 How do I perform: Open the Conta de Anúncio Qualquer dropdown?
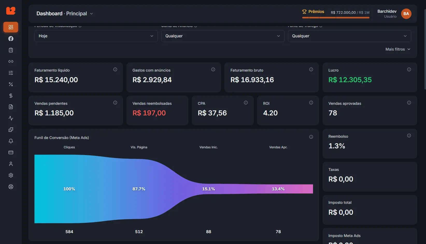coord(223,36)
